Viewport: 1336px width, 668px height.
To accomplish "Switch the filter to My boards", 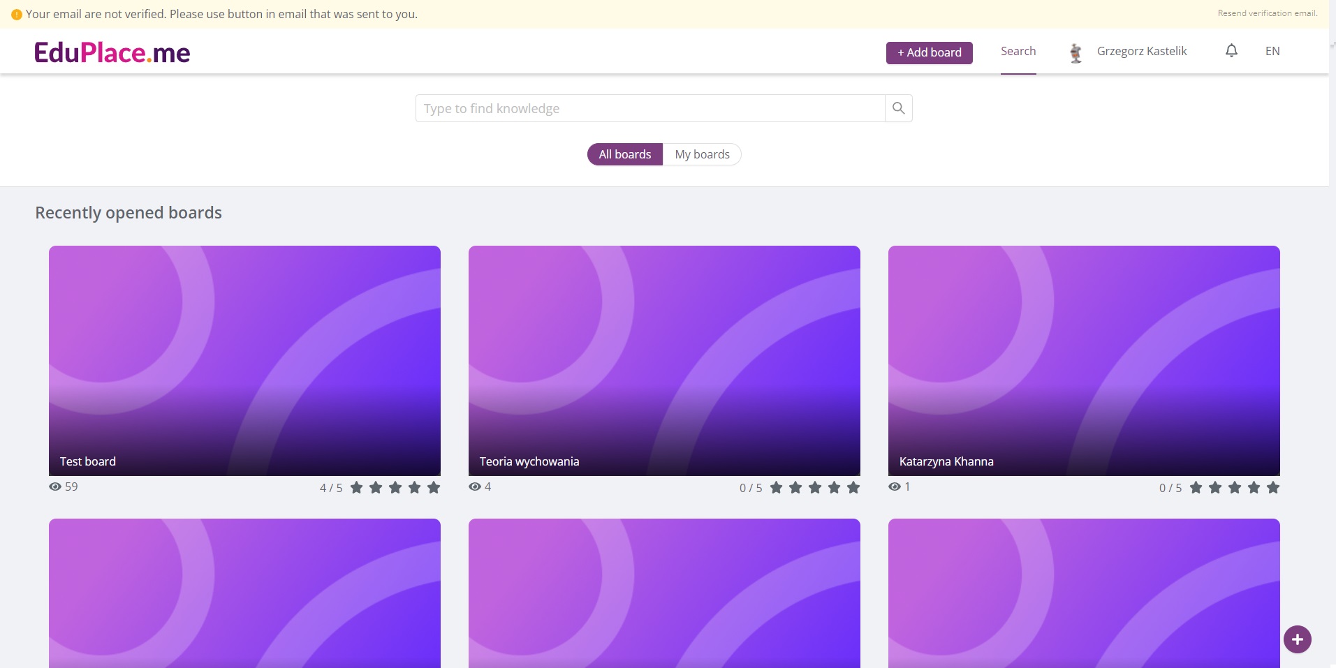I will 702,154.
